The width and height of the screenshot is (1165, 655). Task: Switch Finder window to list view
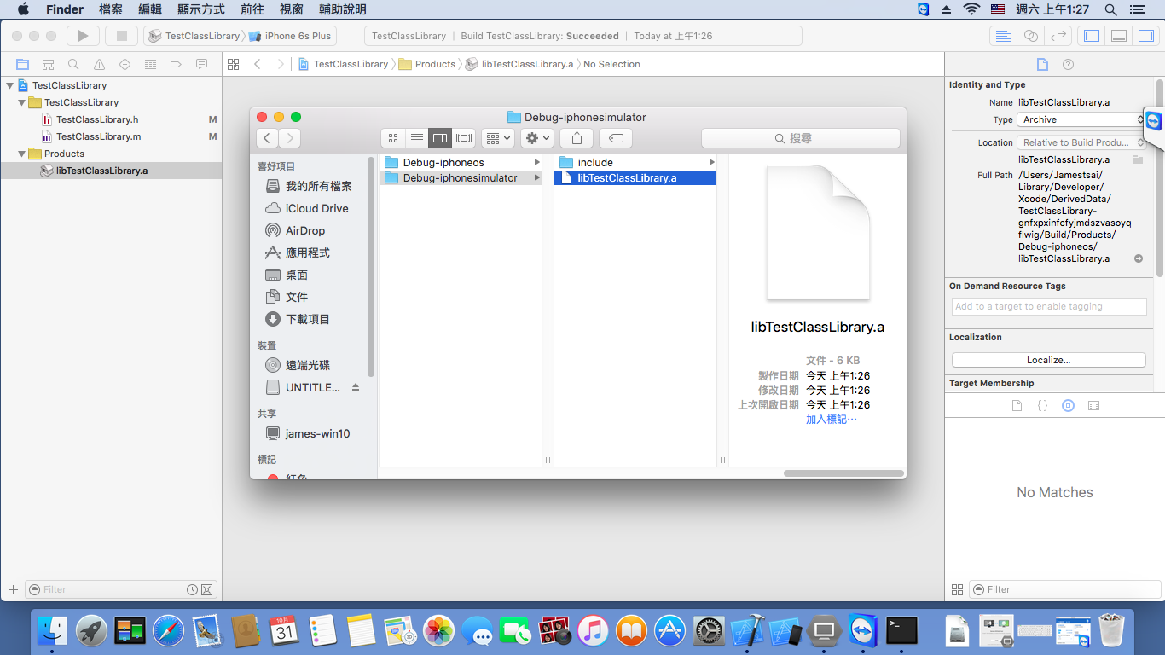coord(416,137)
